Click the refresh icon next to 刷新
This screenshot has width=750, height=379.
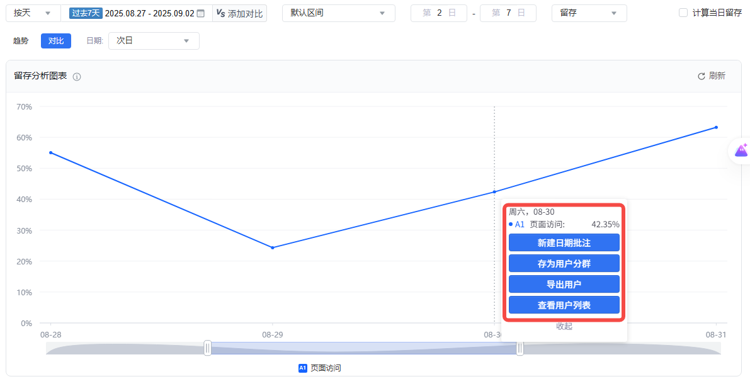[702, 76]
